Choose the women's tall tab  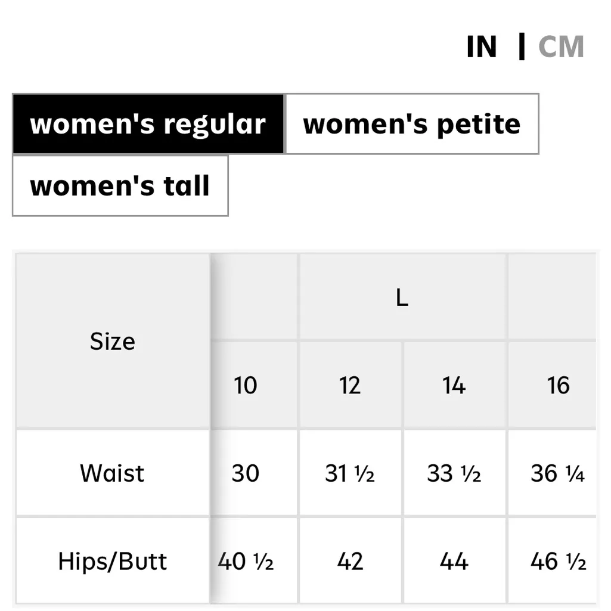tap(120, 185)
